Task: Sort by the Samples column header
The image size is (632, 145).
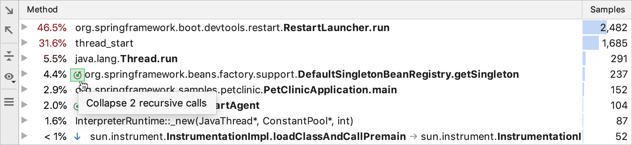Action: (607, 9)
